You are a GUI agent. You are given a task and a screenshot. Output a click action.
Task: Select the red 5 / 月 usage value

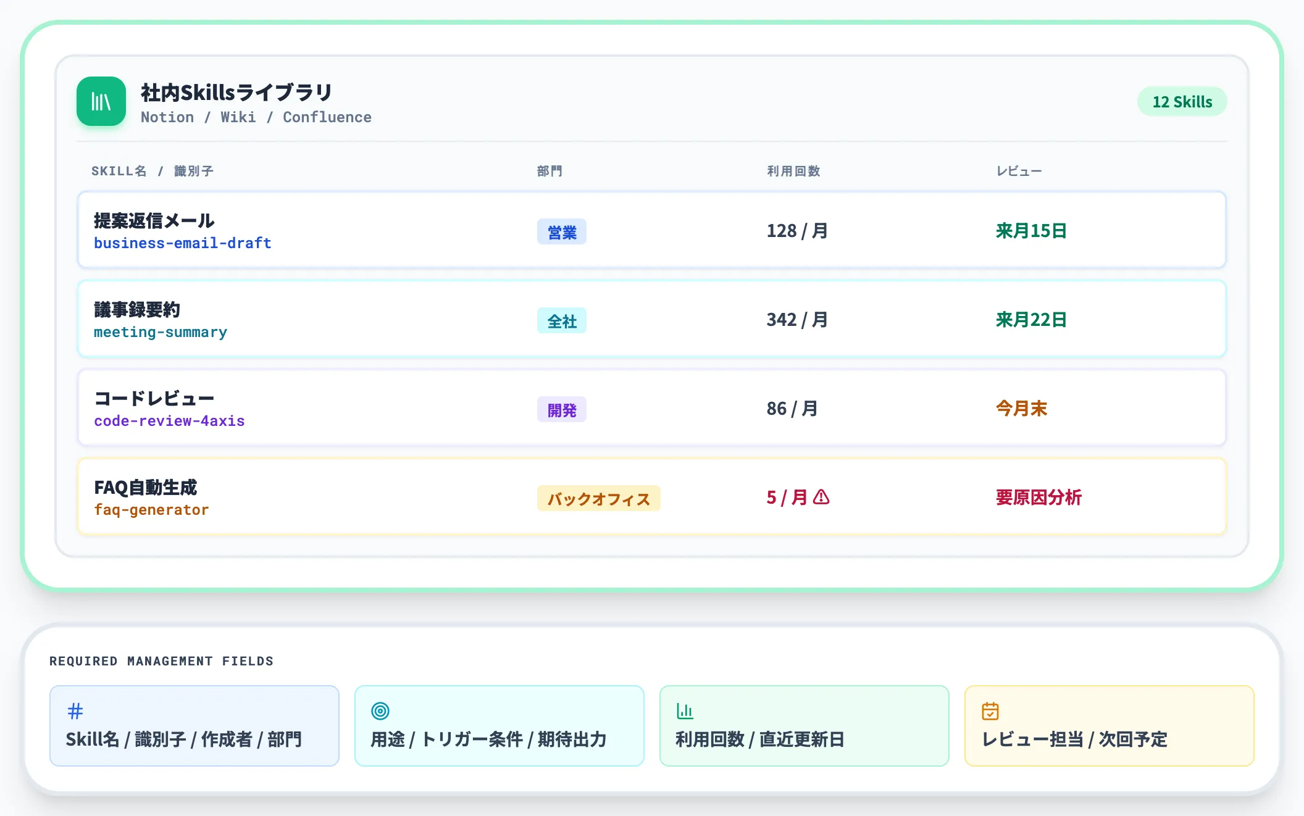click(787, 498)
